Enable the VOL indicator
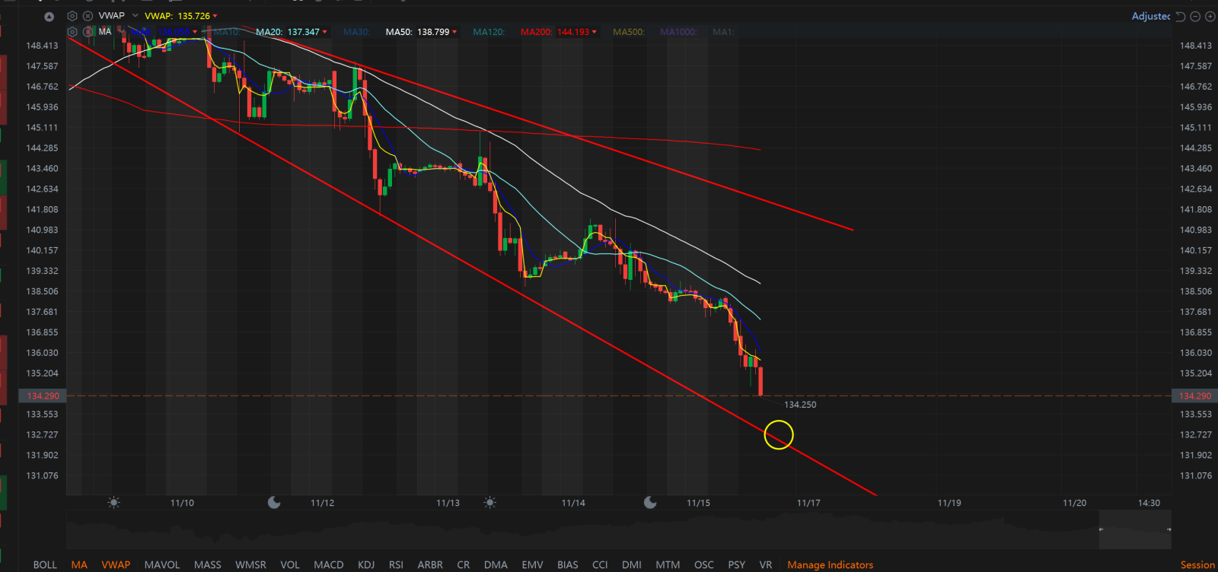The image size is (1218, 572). (x=290, y=564)
